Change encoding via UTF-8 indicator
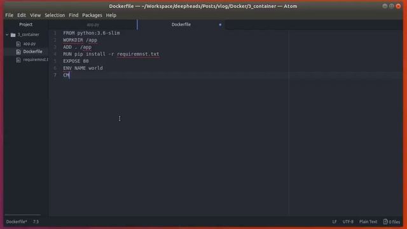The width and height of the screenshot is (407, 229). (348, 222)
